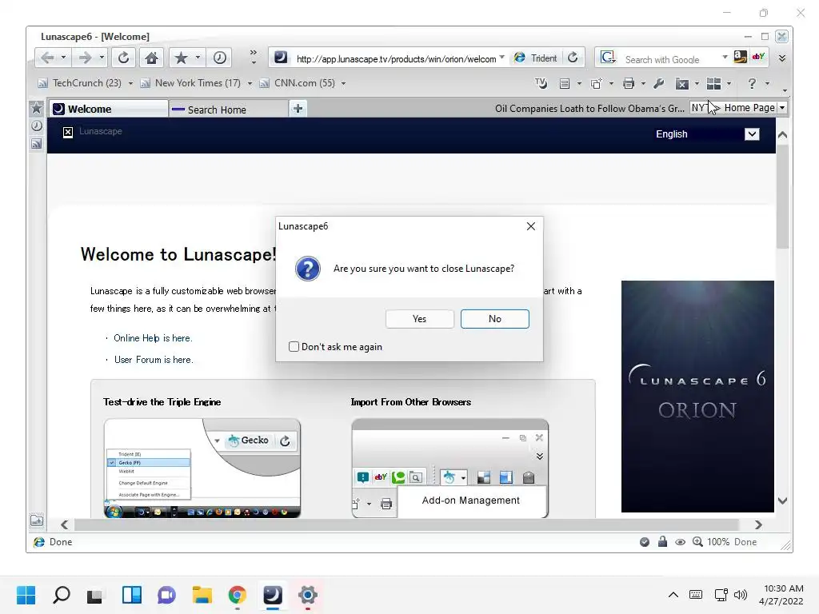Screen dimensions: 819x614
Task: Switch to the Welcome tab
Action: pos(109,109)
